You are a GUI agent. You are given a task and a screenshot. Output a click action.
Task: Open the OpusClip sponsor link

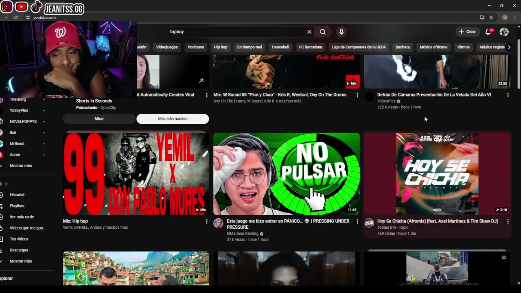click(108, 107)
